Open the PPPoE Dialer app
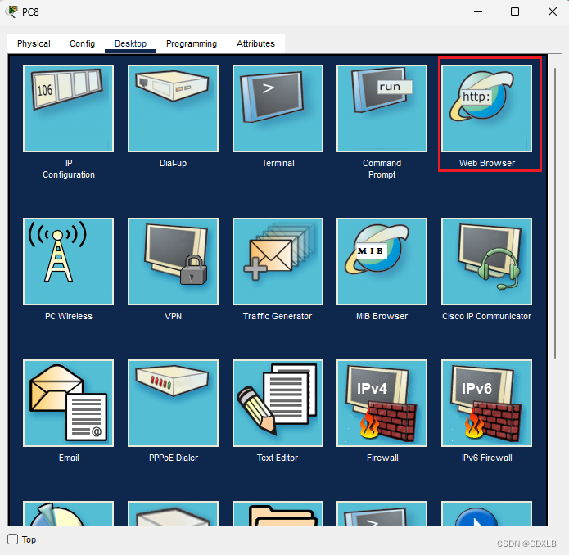The height and width of the screenshot is (555, 569). (x=173, y=403)
